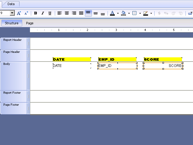Select the DATE field in Body
The height and width of the screenshot is (145, 193).
point(72,66)
